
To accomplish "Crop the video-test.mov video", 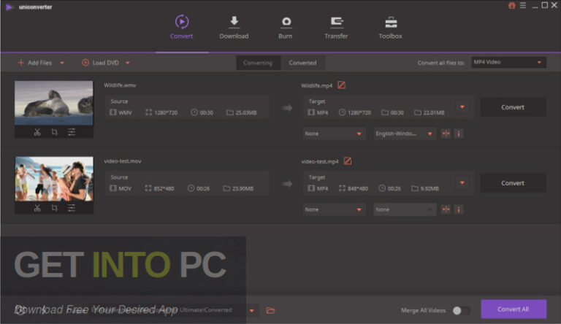I will (x=54, y=208).
